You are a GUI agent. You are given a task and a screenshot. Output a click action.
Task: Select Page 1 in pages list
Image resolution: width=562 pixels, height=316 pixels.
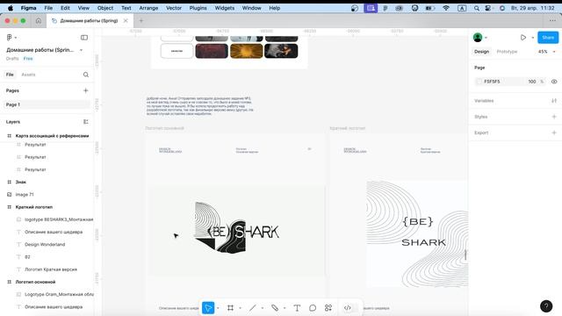coord(47,104)
